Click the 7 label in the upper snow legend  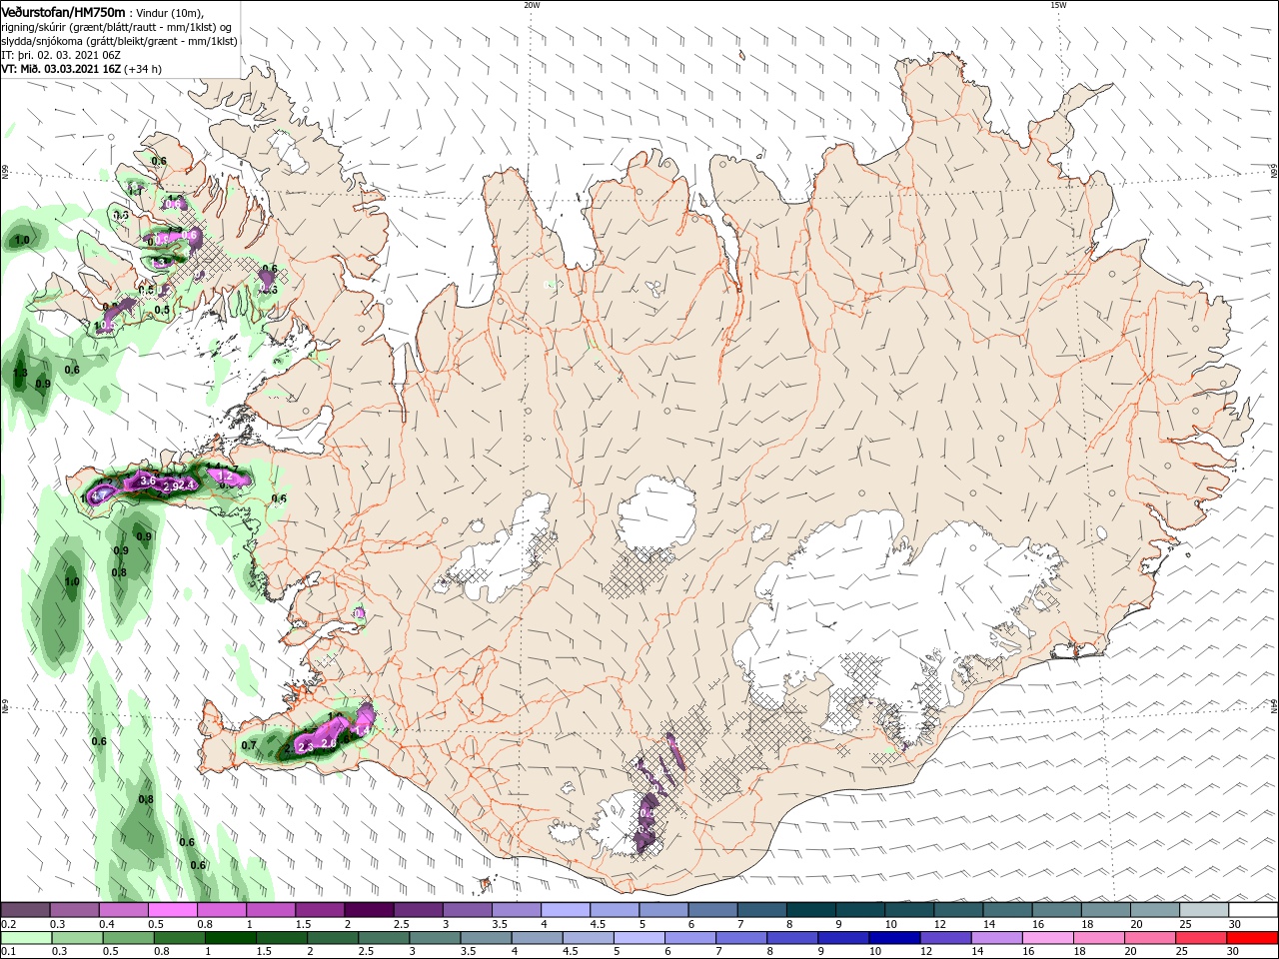[739, 924]
